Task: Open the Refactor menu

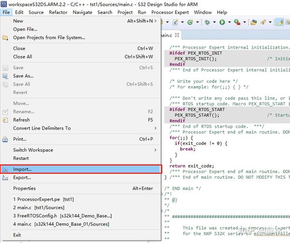Action: coord(58,12)
